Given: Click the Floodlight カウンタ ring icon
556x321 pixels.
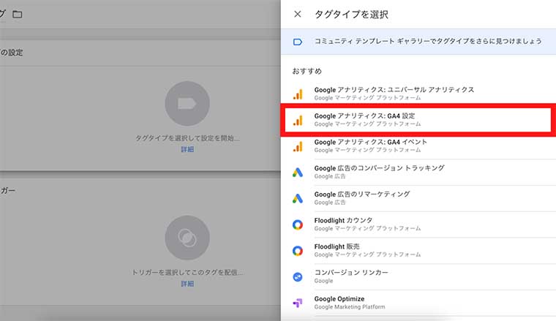Looking at the screenshot, I should (x=298, y=224).
